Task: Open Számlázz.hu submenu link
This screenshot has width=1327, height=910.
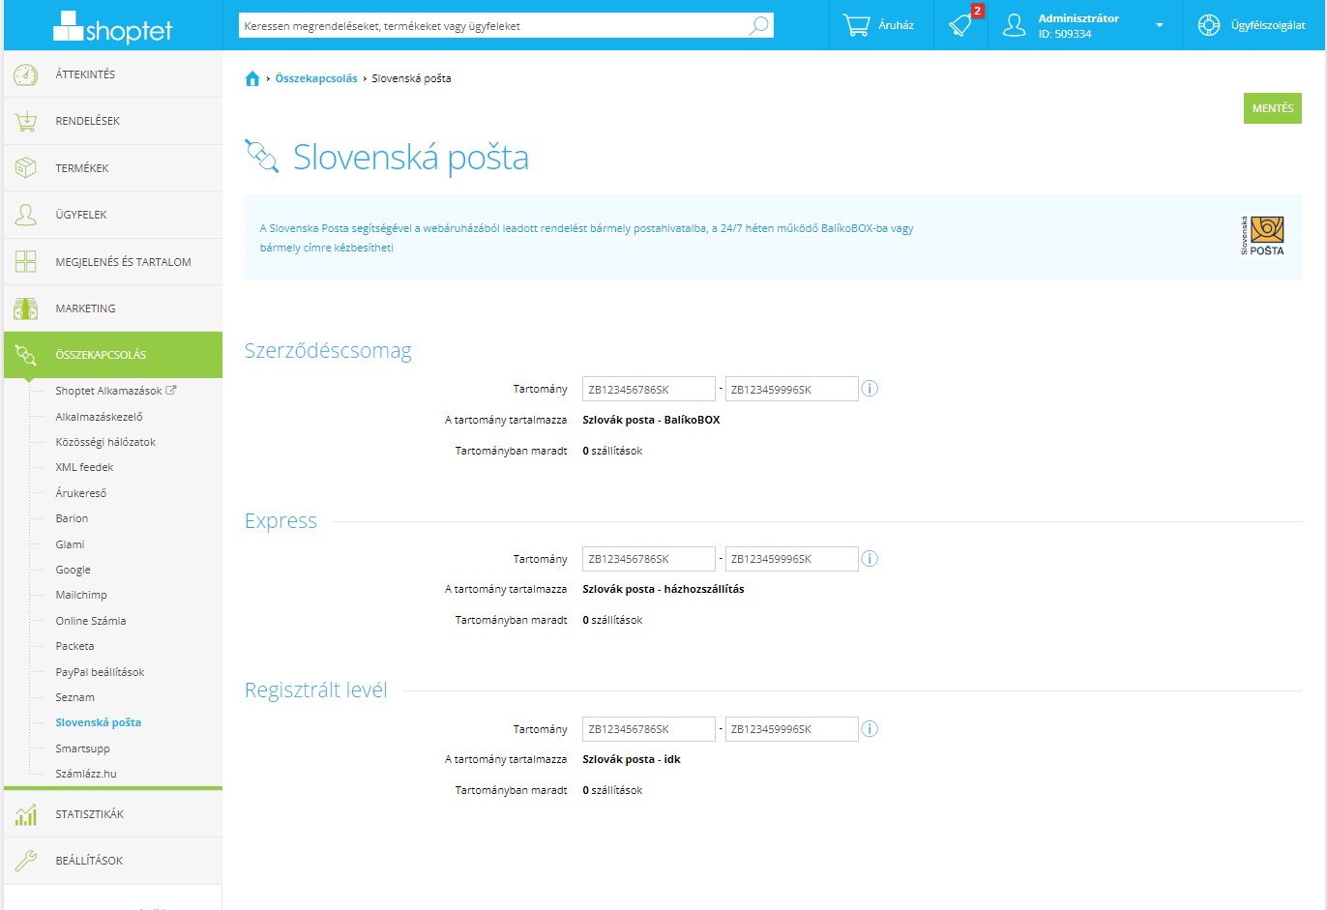Action: pos(85,774)
